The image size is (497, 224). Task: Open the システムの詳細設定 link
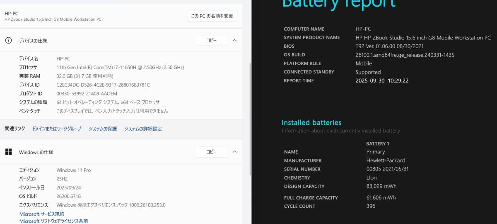[143, 129]
